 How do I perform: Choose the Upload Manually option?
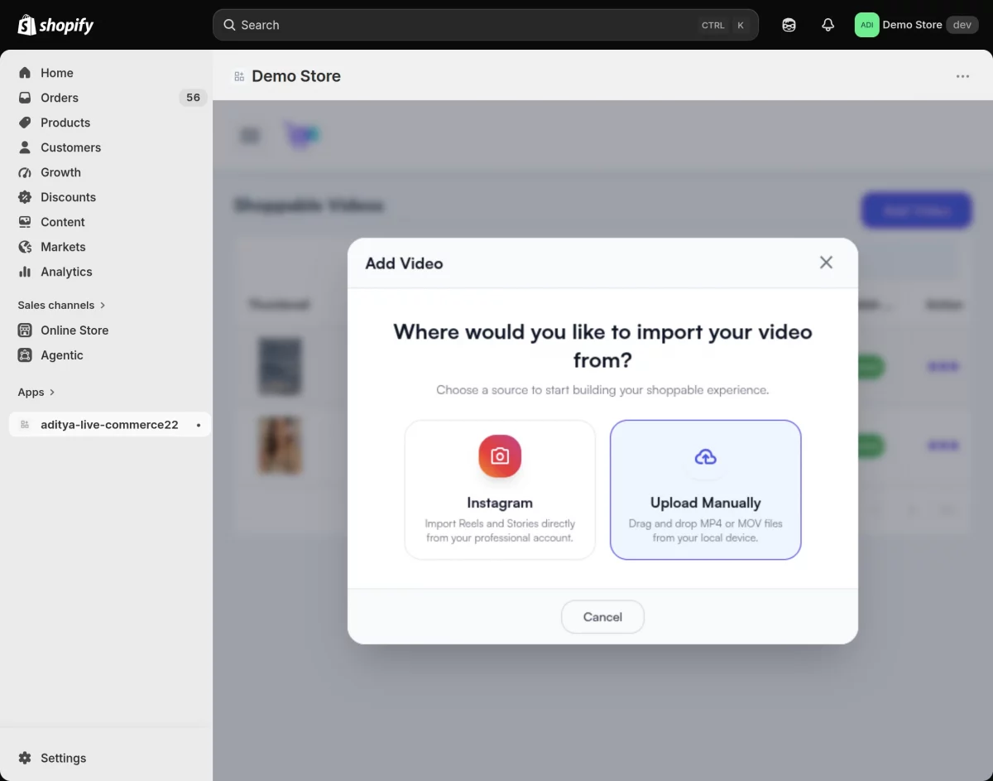706,489
